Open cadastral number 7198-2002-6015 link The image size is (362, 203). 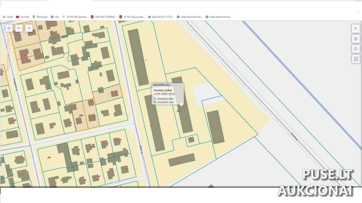click(164, 94)
